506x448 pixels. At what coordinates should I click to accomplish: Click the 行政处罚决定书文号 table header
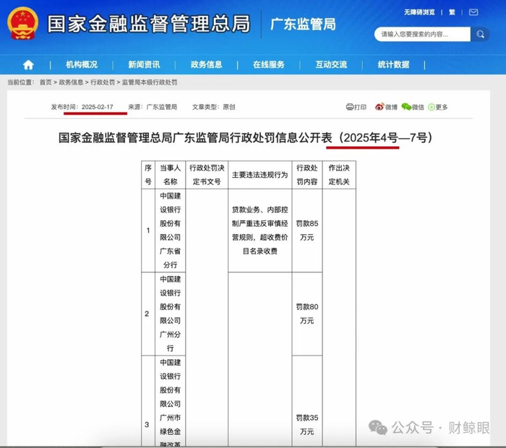(x=207, y=174)
